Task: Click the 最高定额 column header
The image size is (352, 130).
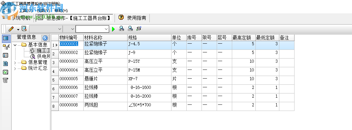Action: 244,38
